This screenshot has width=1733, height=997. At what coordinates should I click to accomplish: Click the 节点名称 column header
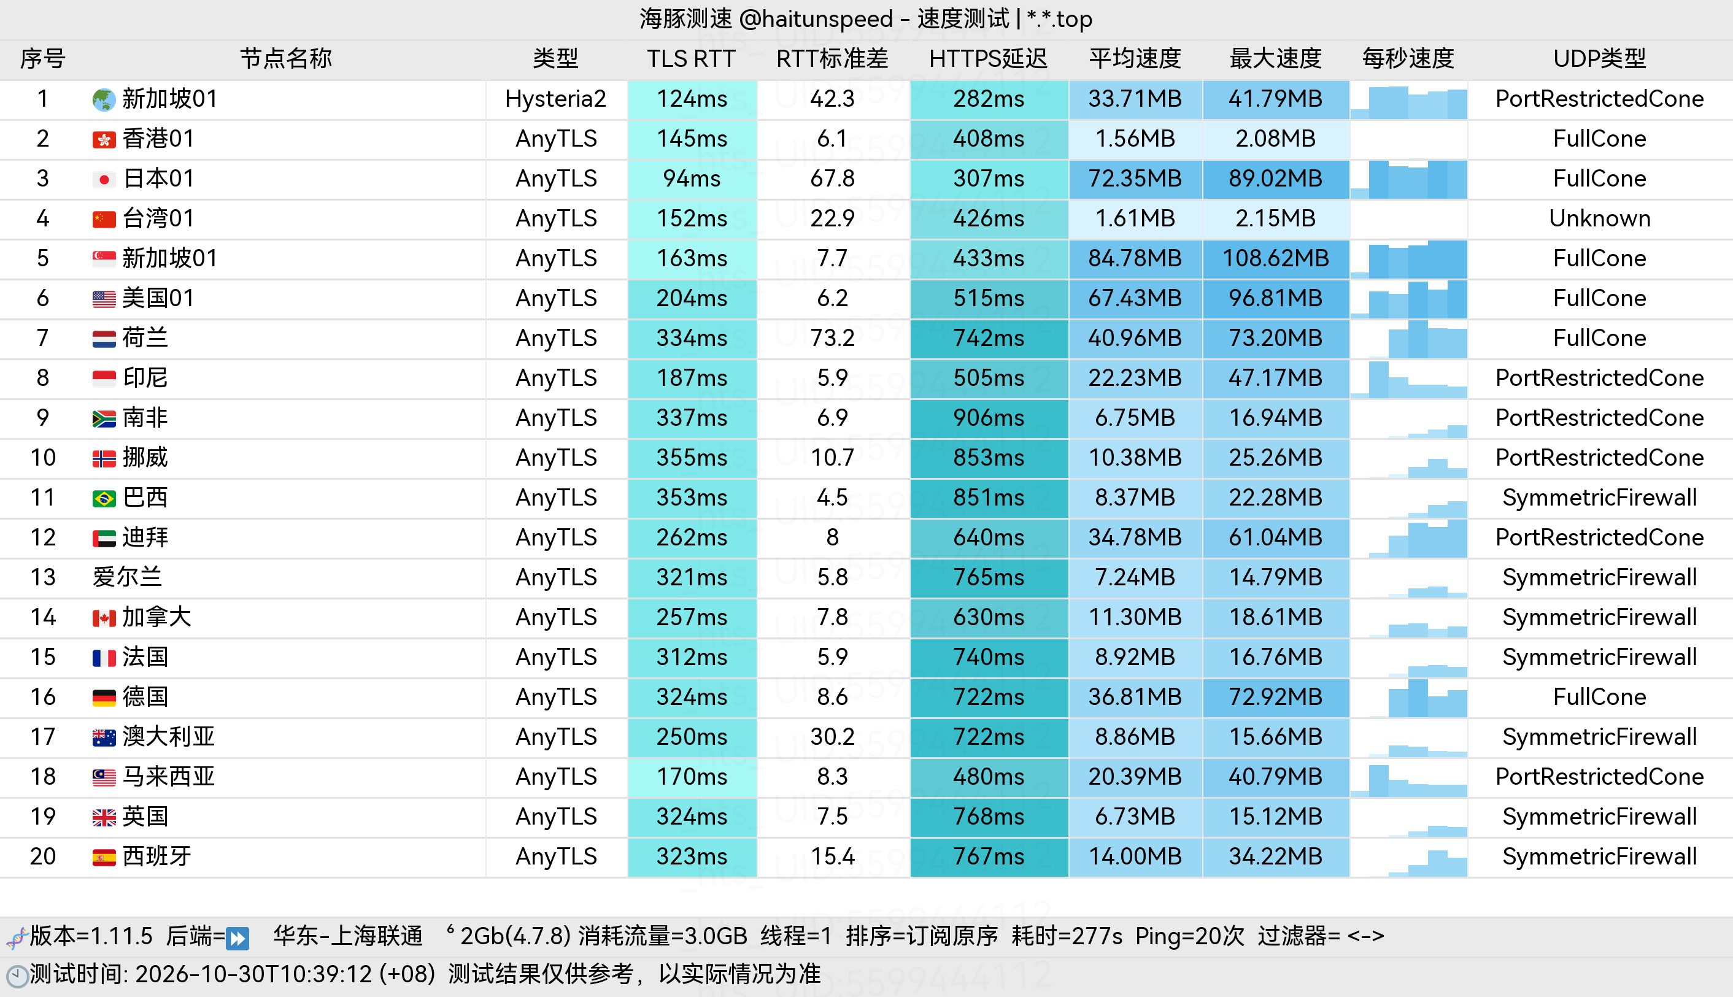click(x=285, y=59)
